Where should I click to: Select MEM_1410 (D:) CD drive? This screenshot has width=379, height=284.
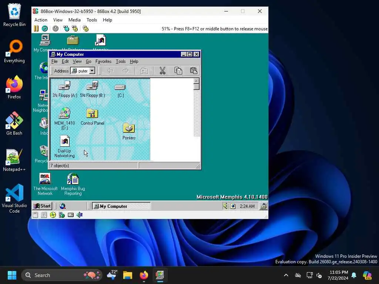coord(64,118)
